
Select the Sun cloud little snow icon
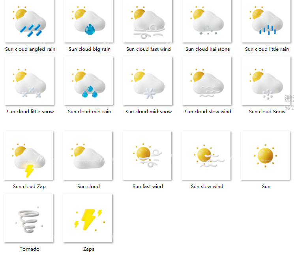(29, 81)
